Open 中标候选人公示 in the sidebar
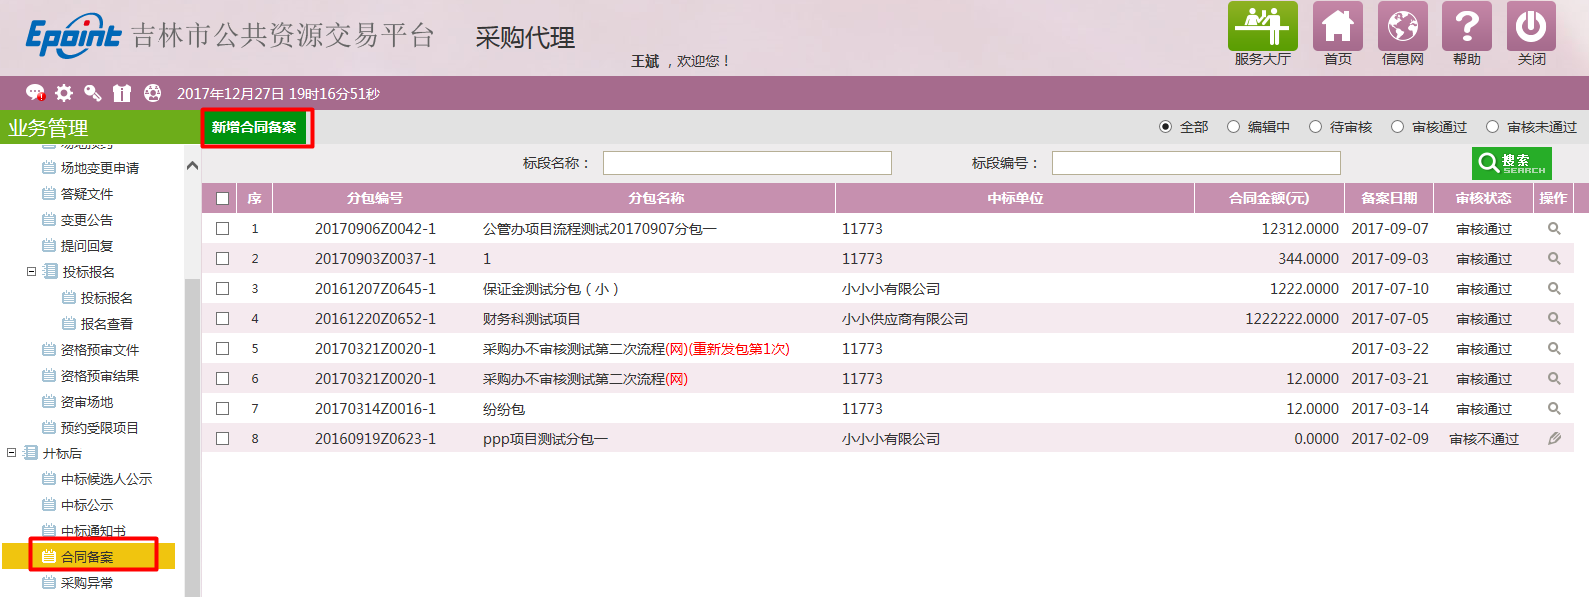This screenshot has width=1589, height=597. pos(106,479)
